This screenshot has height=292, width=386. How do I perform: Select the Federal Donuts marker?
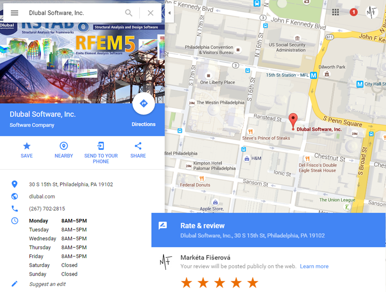tap(201, 178)
